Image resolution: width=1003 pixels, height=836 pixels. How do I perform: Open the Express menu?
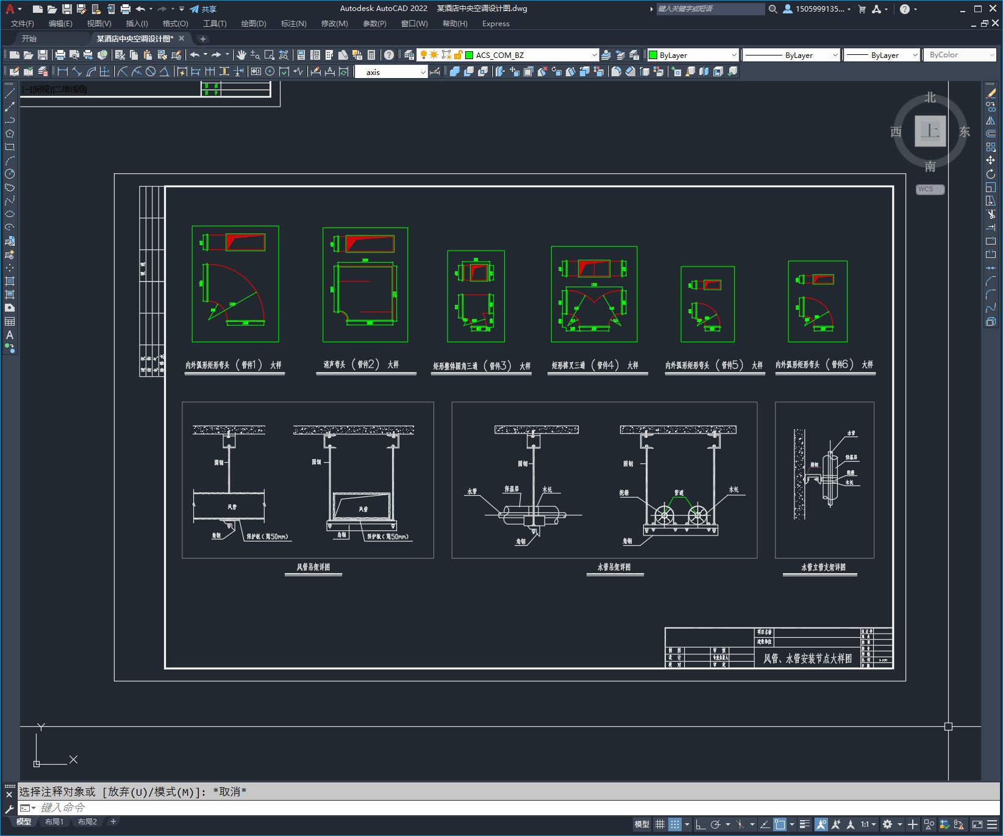point(496,23)
